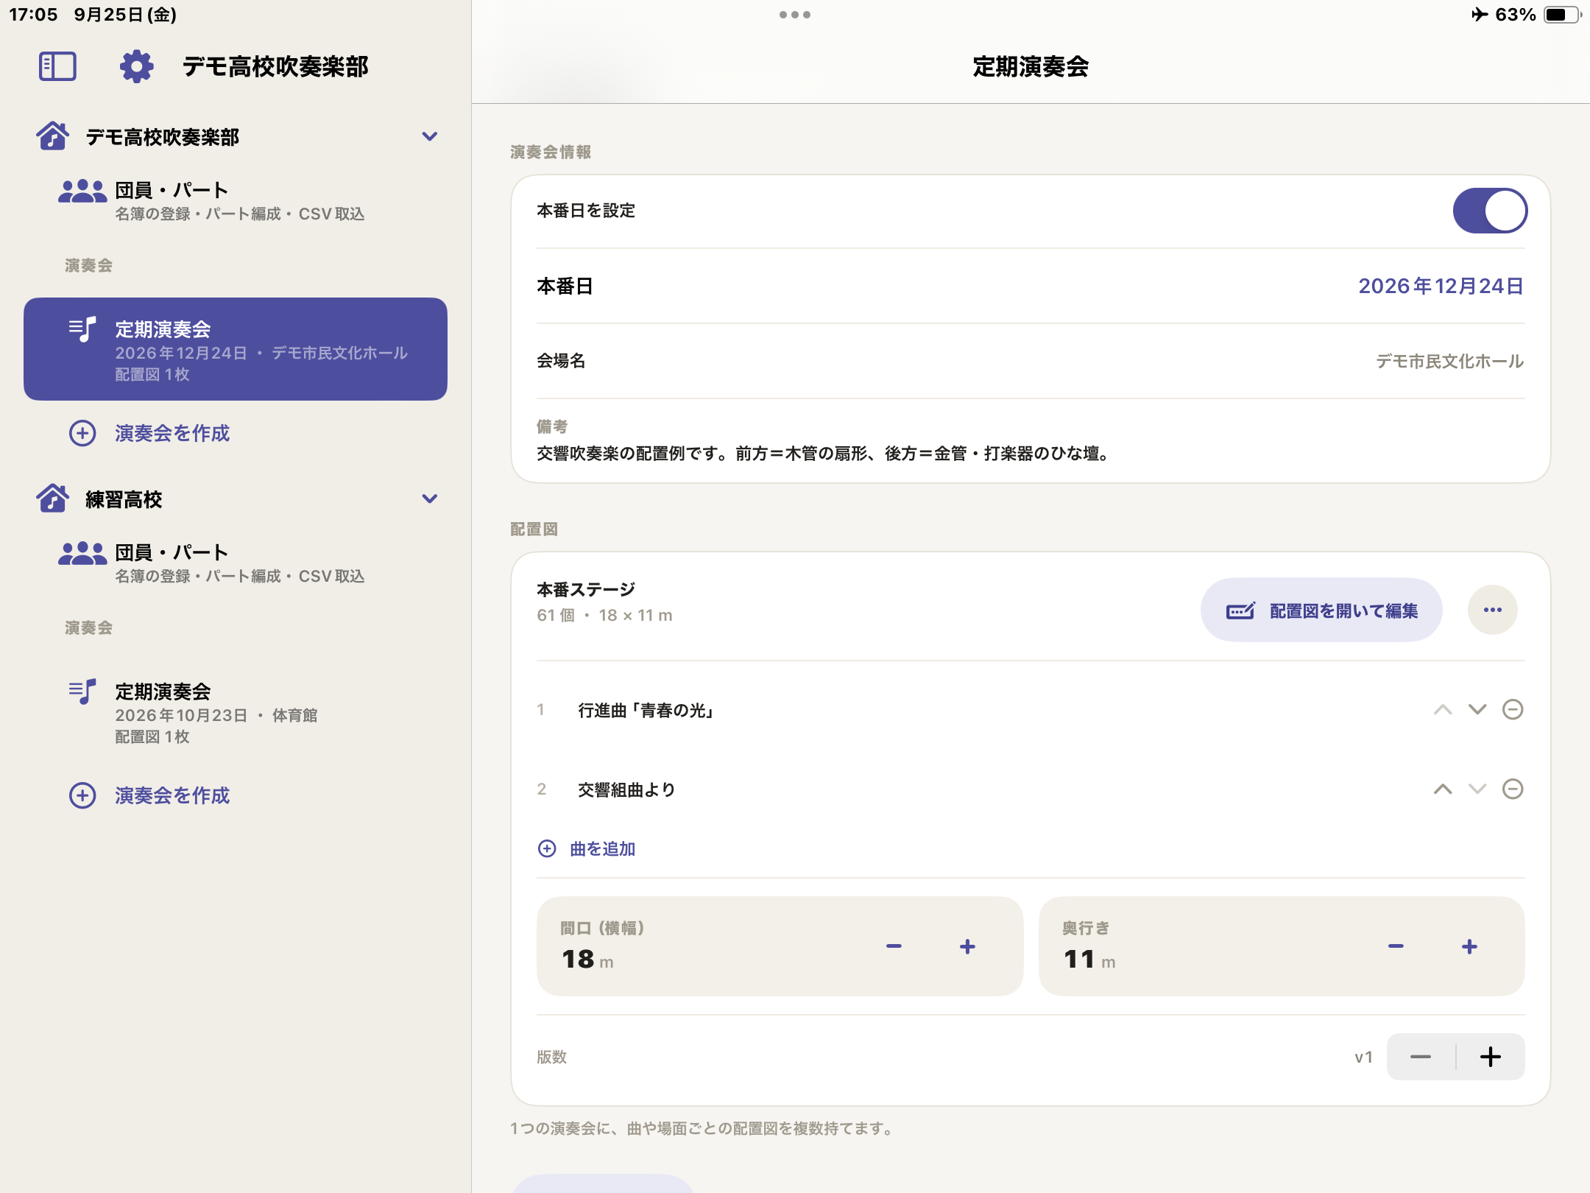Collapse the 練習高校 section chevron
This screenshot has width=1590, height=1193.
coord(430,499)
